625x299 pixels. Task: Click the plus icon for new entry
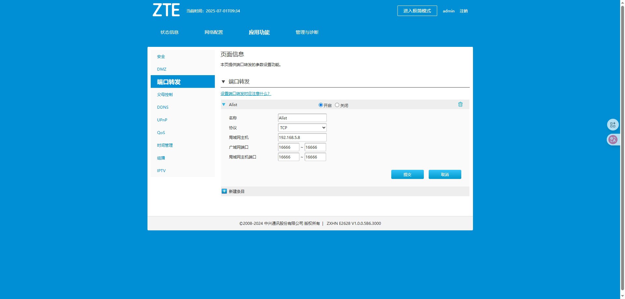click(x=224, y=191)
